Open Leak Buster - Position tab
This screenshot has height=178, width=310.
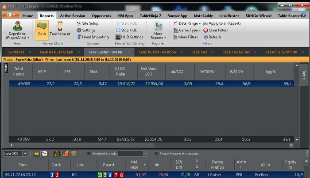158,52
